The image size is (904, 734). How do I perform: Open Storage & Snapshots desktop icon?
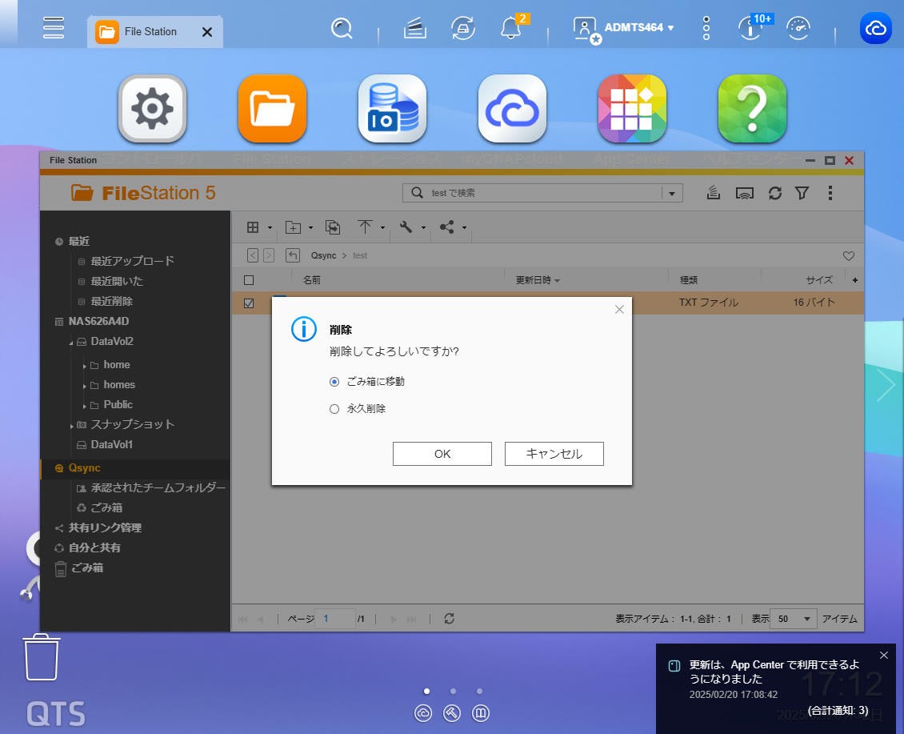click(x=392, y=109)
